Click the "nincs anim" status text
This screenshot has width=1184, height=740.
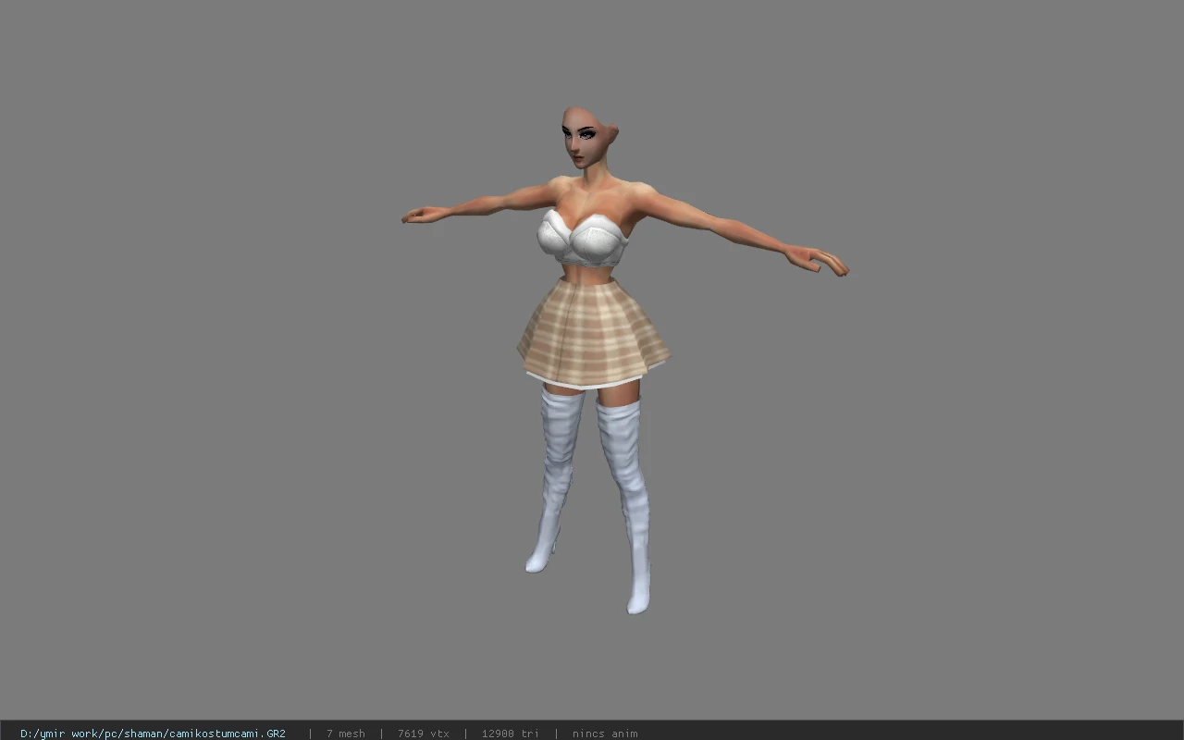[605, 734]
